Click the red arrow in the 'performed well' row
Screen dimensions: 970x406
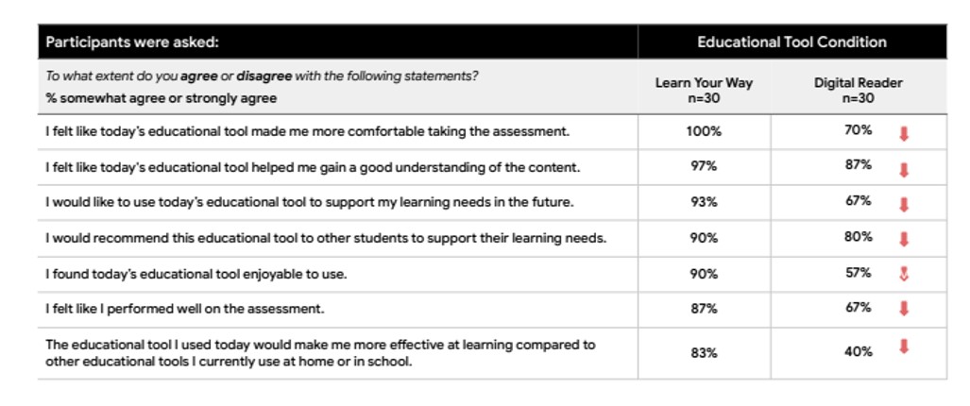click(904, 309)
